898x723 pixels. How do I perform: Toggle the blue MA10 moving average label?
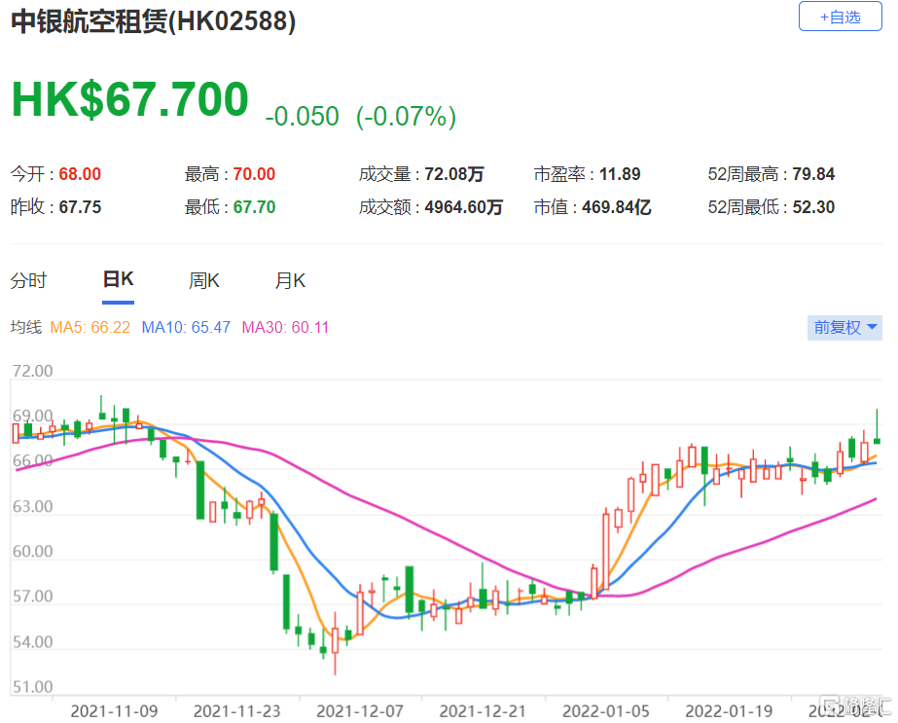[x=186, y=327]
